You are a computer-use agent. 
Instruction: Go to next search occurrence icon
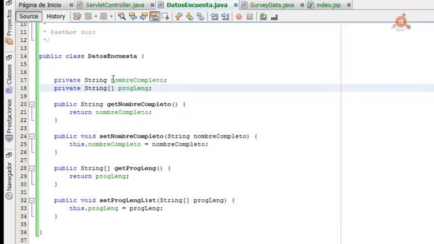tap(144, 16)
